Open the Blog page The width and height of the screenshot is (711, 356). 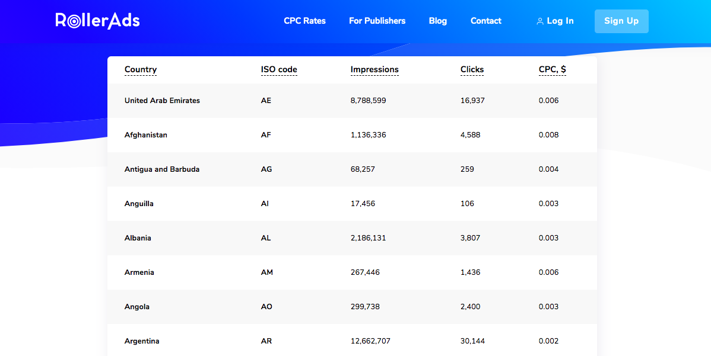point(437,21)
